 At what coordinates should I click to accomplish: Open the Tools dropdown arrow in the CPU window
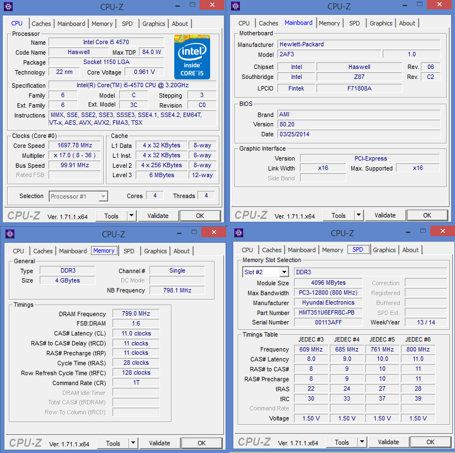[x=131, y=216]
